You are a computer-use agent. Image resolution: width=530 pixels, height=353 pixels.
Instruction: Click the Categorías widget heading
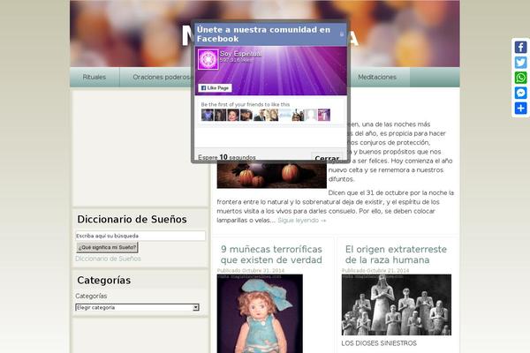coord(103,281)
